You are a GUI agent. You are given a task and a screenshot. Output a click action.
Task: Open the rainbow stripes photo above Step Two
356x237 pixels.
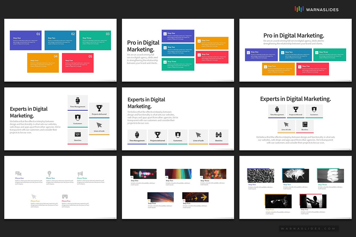coord(178,174)
